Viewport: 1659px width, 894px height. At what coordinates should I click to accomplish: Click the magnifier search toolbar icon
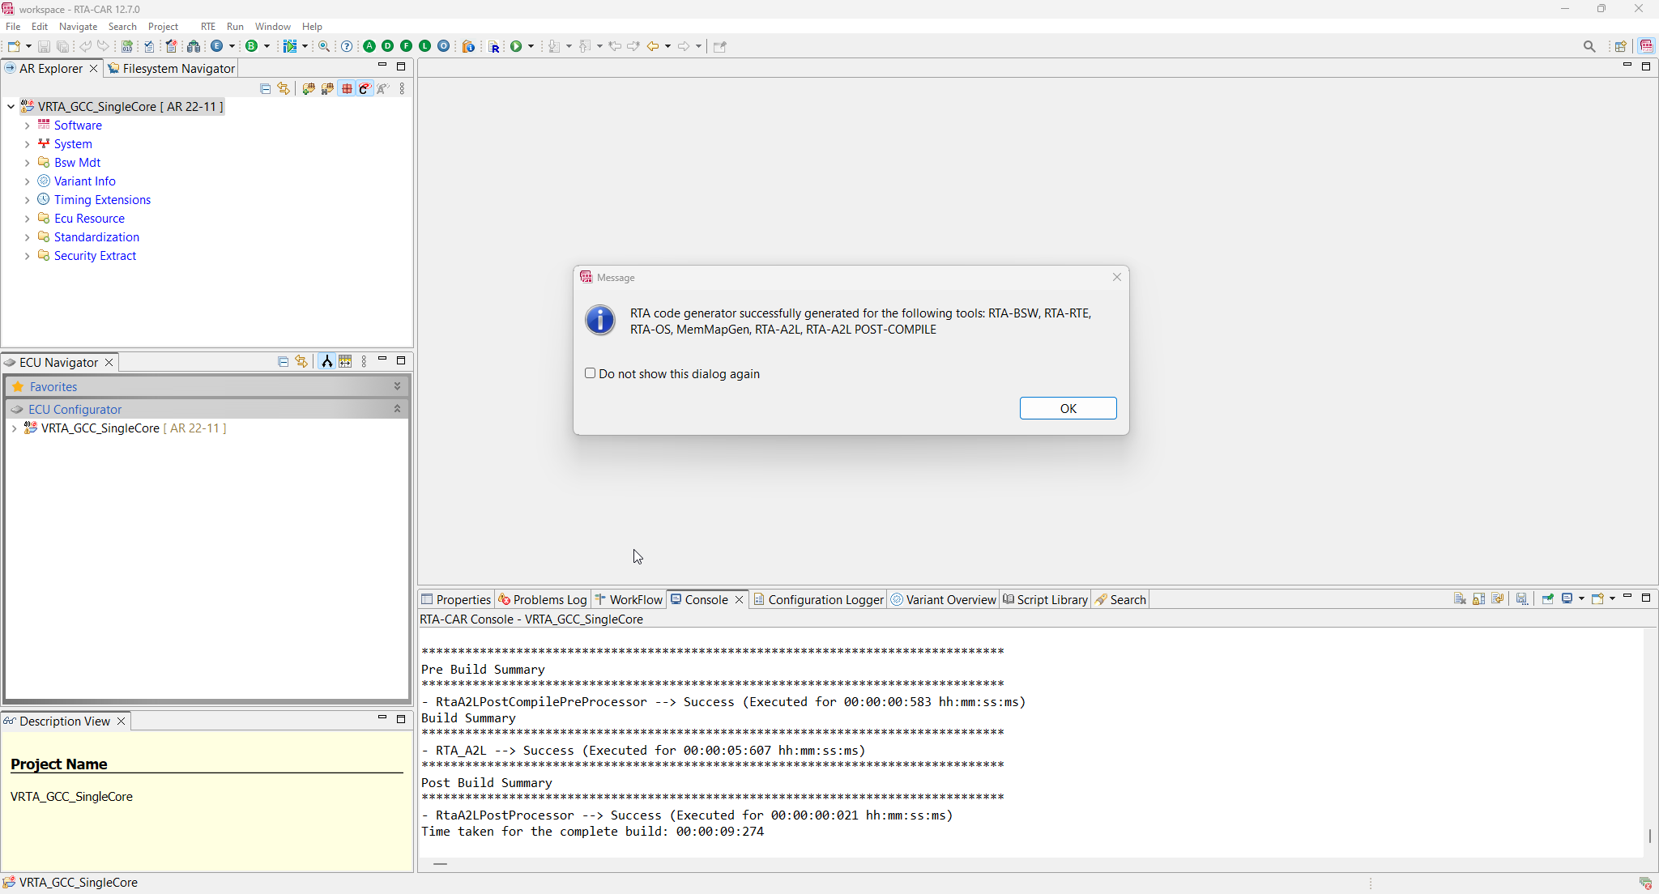pos(324,46)
